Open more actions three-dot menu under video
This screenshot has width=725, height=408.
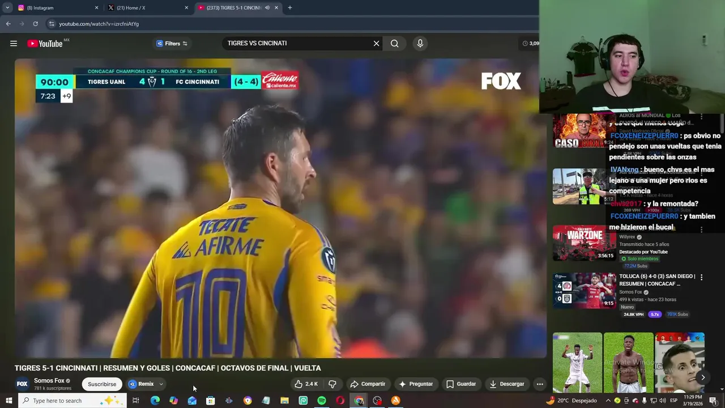(540, 384)
